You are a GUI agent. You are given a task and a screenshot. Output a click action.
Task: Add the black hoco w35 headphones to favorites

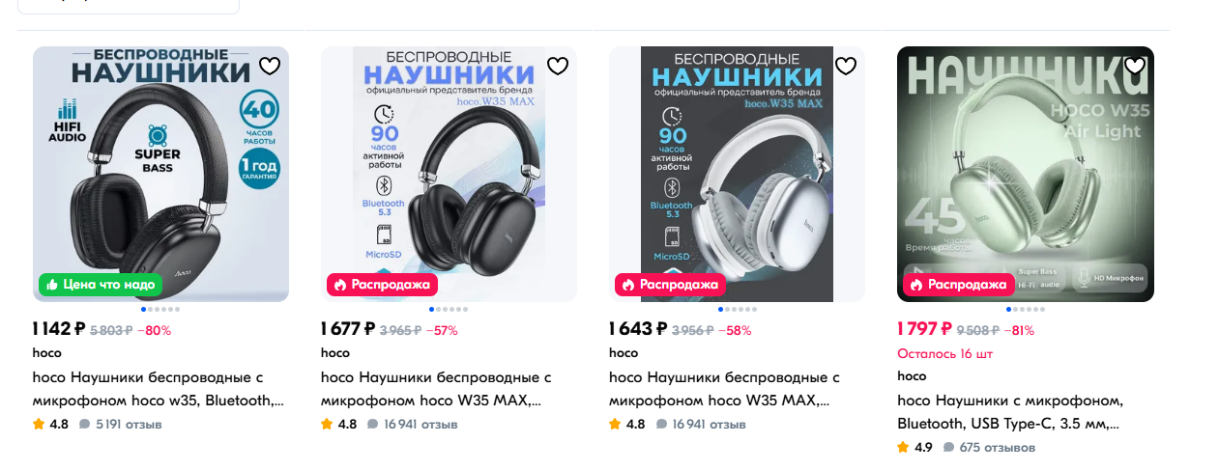270,66
